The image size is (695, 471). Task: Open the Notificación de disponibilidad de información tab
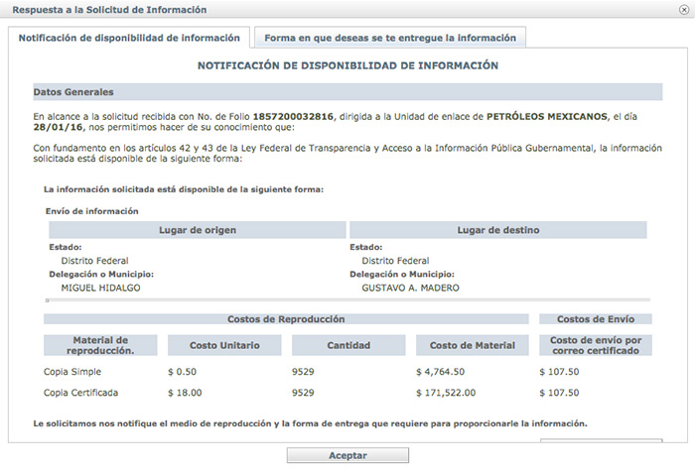[x=129, y=38]
